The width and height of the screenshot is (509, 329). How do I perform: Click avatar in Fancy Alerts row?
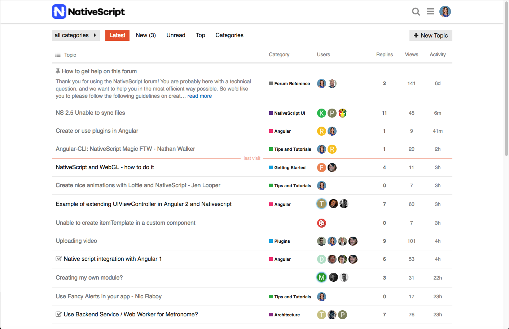click(x=321, y=297)
